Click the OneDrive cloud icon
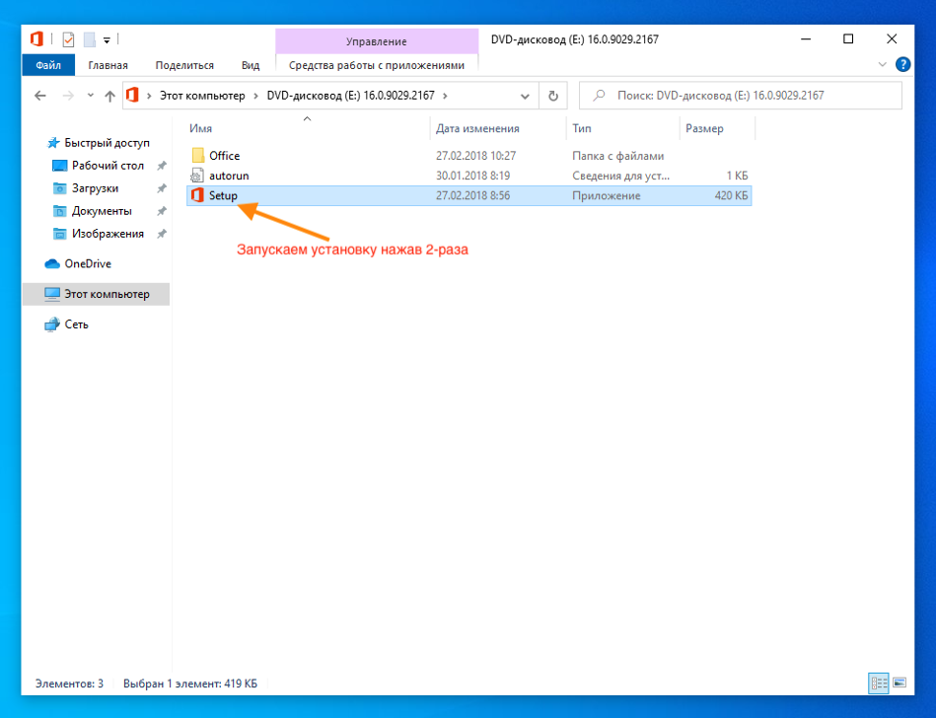The height and width of the screenshot is (718, 936). point(52,263)
